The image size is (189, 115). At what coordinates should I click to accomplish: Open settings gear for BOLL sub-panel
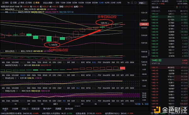coord(16,51)
